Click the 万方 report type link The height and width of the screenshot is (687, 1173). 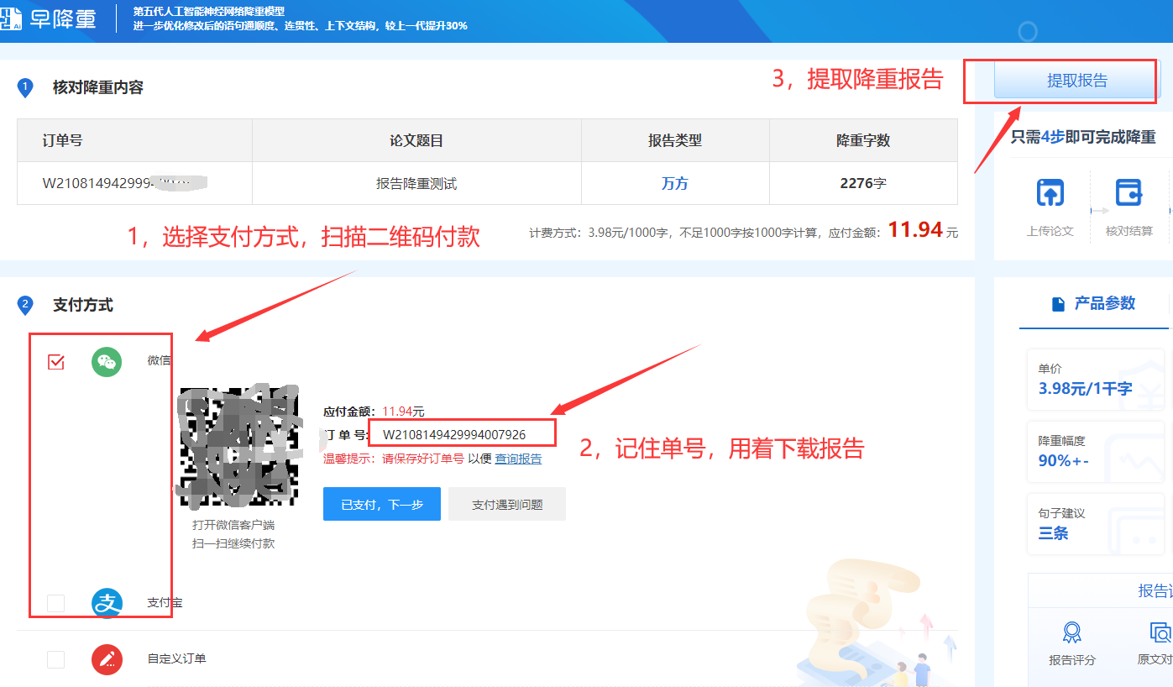(x=675, y=183)
